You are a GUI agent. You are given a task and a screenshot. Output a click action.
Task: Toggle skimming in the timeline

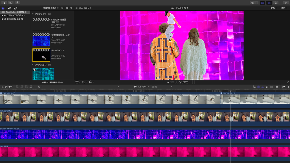click(258, 87)
